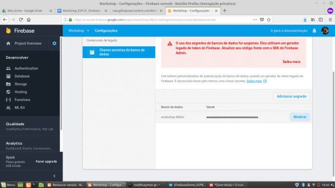Switch to FirebaseDemo_ESP8 window in taskbar
This screenshot has width=335, height=188.
tap(187, 185)
